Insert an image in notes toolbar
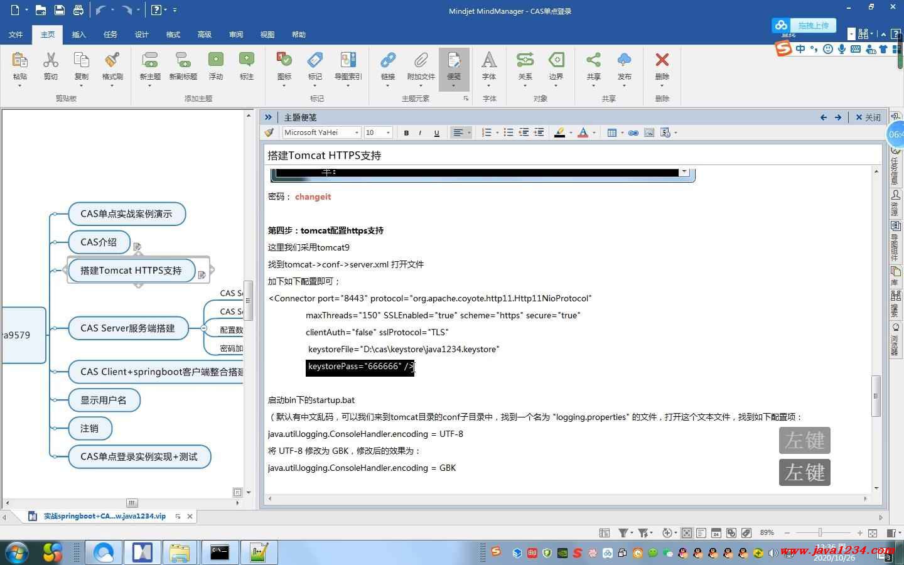This screenshot has width=904, height=565. [x=649, y=132]
